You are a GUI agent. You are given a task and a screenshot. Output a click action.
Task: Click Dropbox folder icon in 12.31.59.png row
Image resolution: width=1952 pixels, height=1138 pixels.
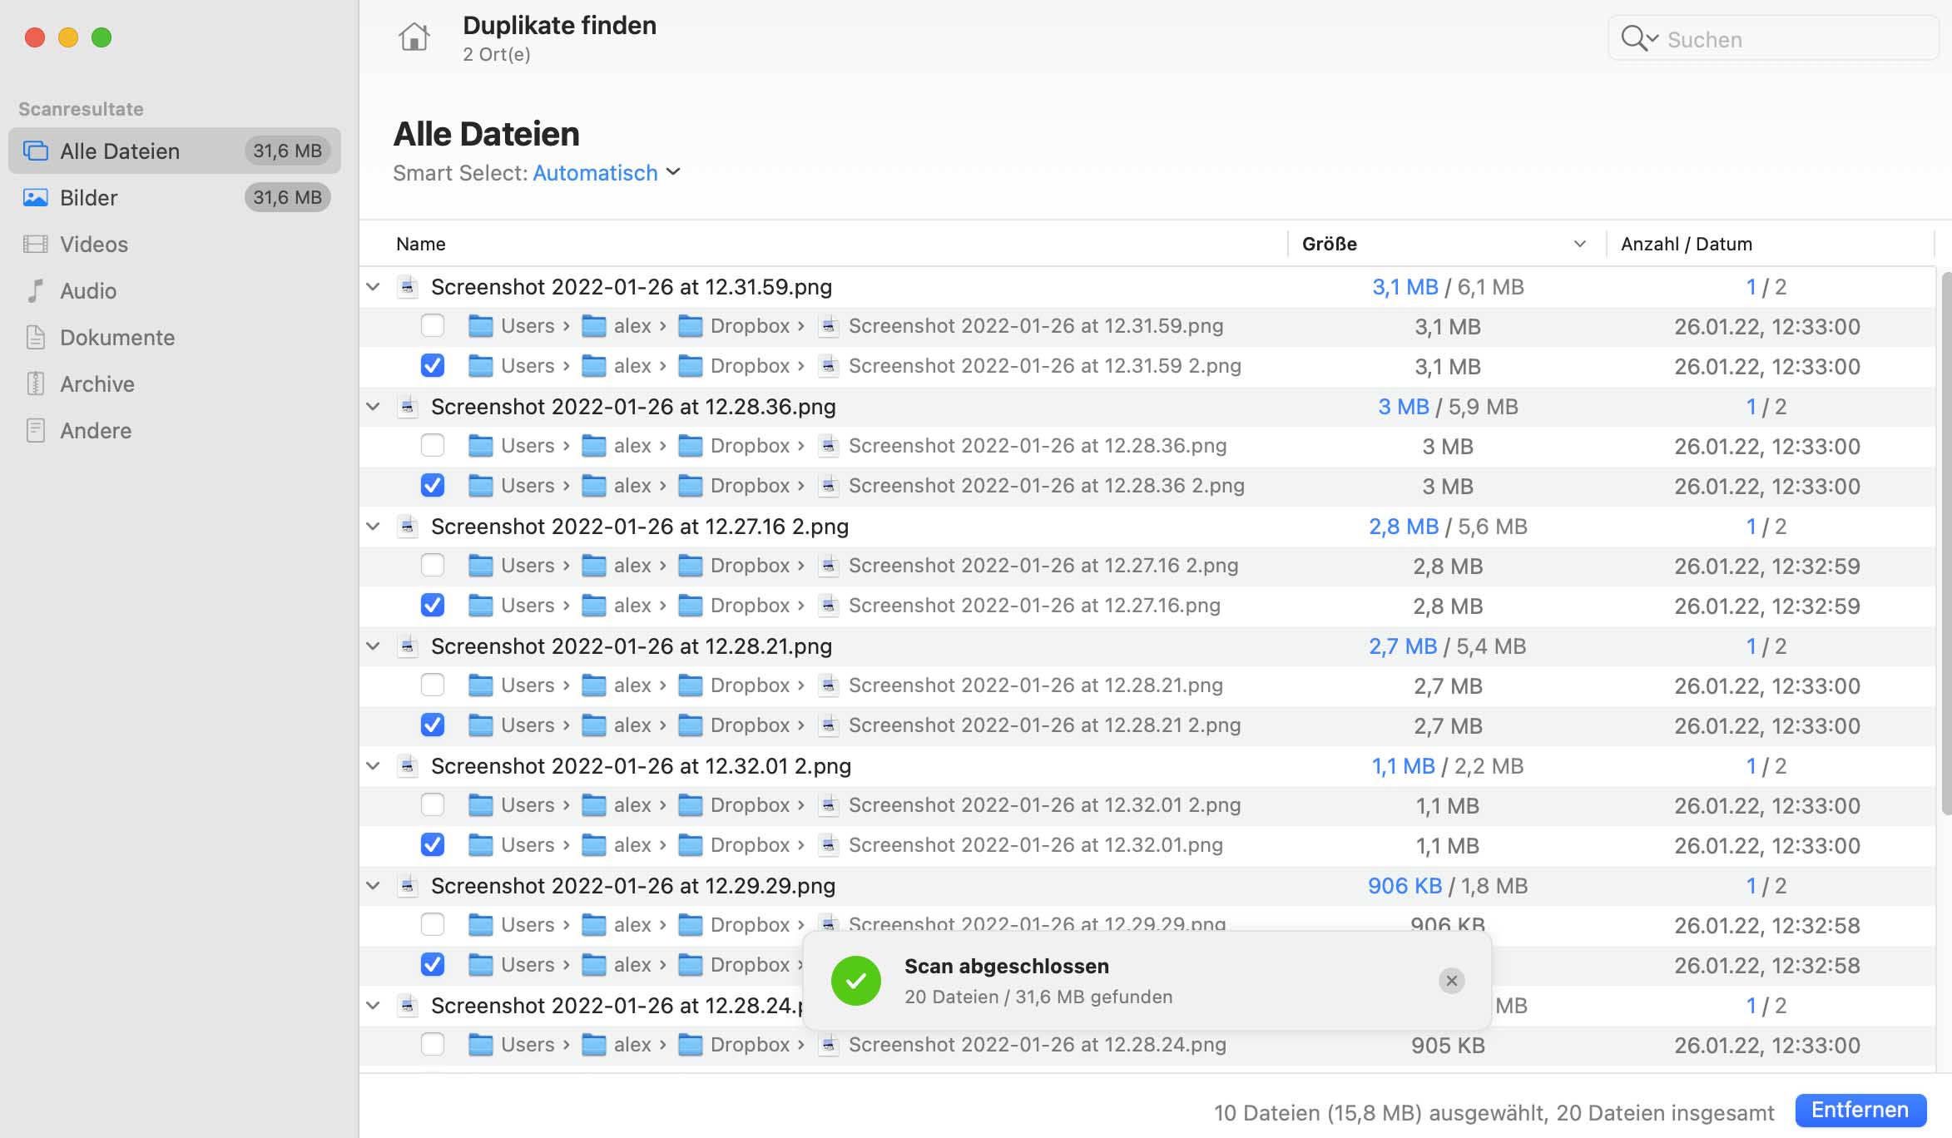[690, 326]
